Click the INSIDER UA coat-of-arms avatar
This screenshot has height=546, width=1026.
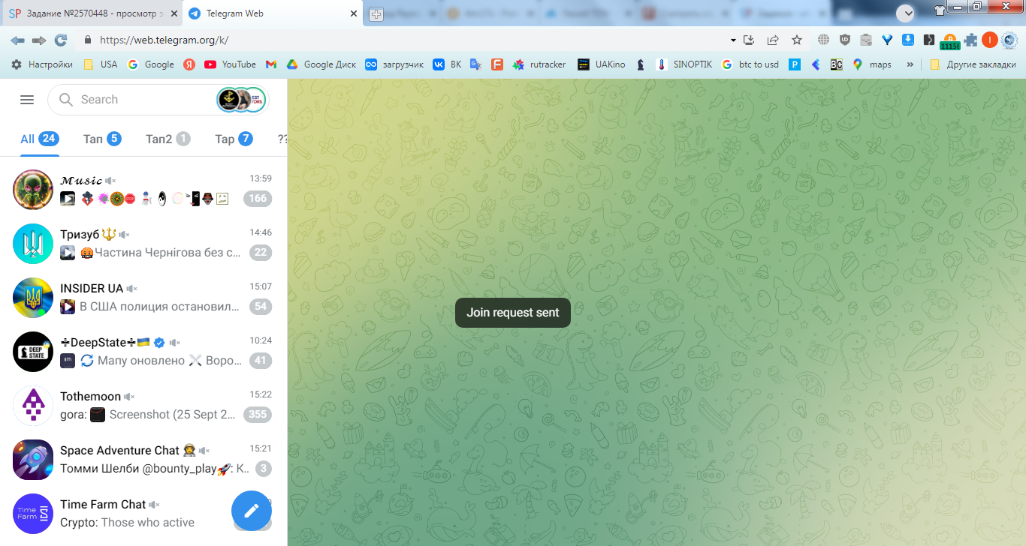33,297
